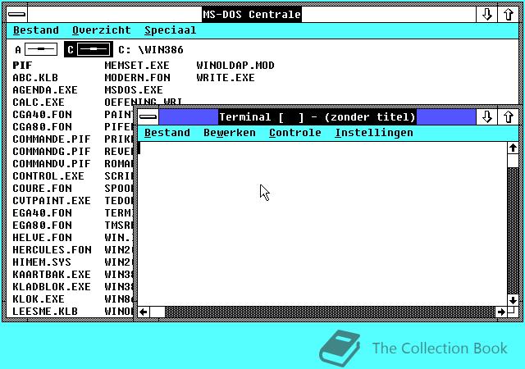The width and height of the screenshot is (525, 369).
Task: Select file AGENDA.EXE
Action: tap(45, 90)
